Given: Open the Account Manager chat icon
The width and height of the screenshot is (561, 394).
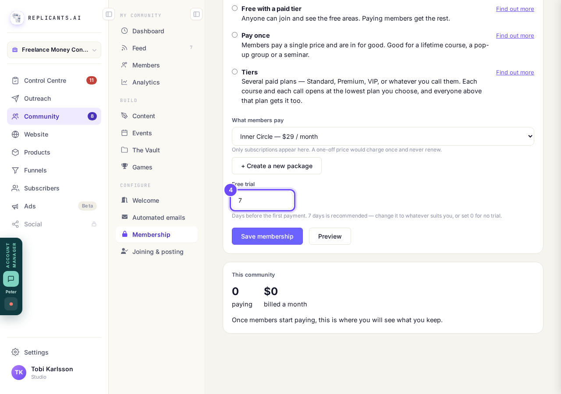Looking at the screenshot, I should coord(11,279).
